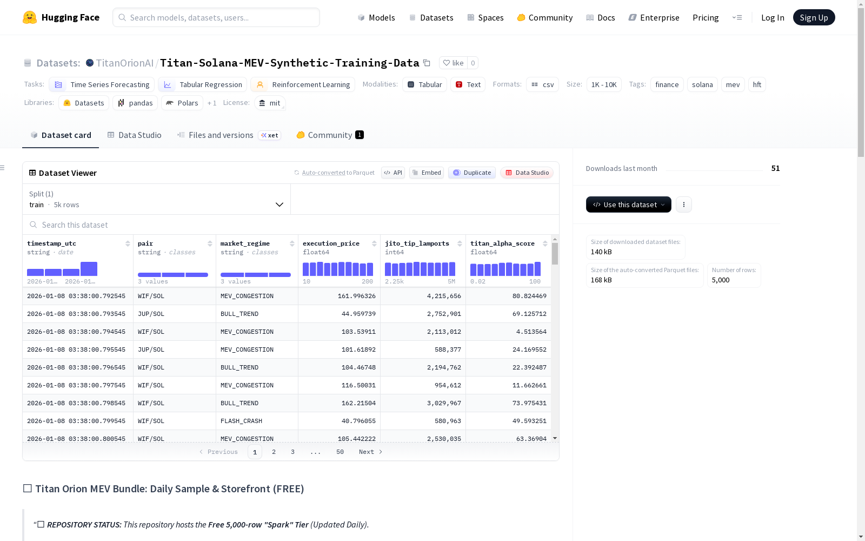
Task: Click the like heart button
Action: [x=453, y=63]
